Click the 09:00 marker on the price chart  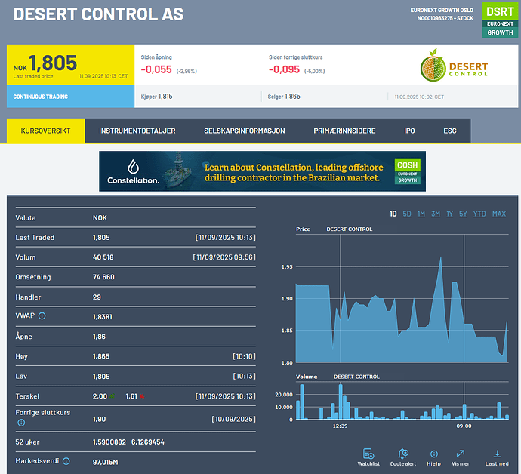464,299
